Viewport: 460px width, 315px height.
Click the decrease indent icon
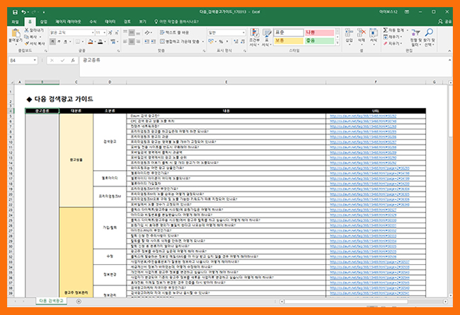pyautogui.click(x=146, y=42)
